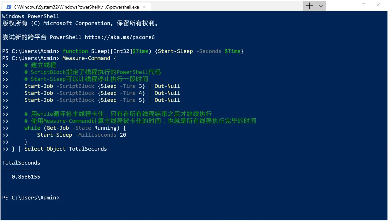The image size is (388, 221).
Task: Close the powershell.exe tab
Action: pos(145,7)
